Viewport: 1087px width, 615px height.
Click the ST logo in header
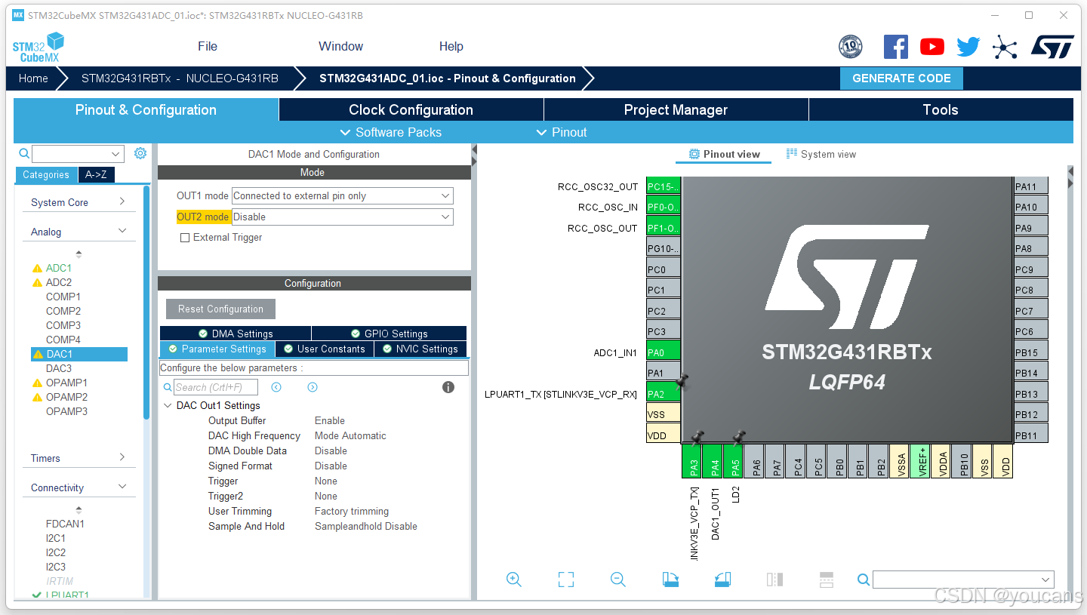tap(1052, 47)
